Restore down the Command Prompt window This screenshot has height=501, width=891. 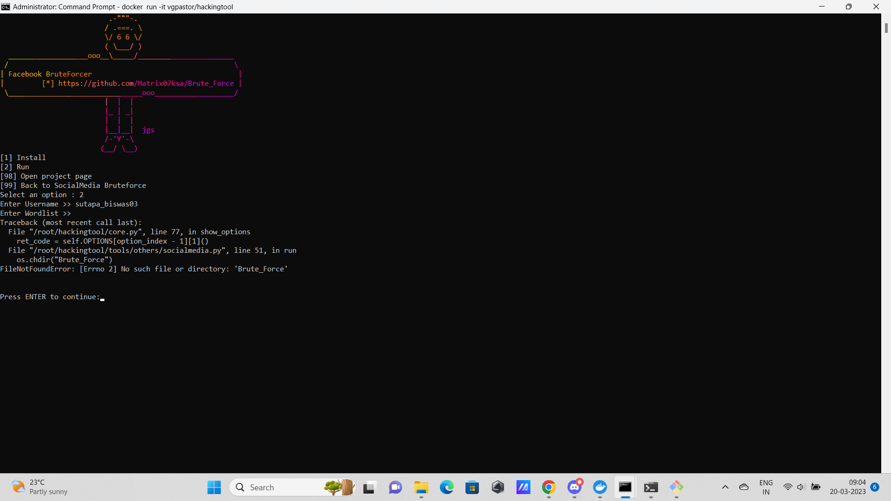[x=849, y=6]
